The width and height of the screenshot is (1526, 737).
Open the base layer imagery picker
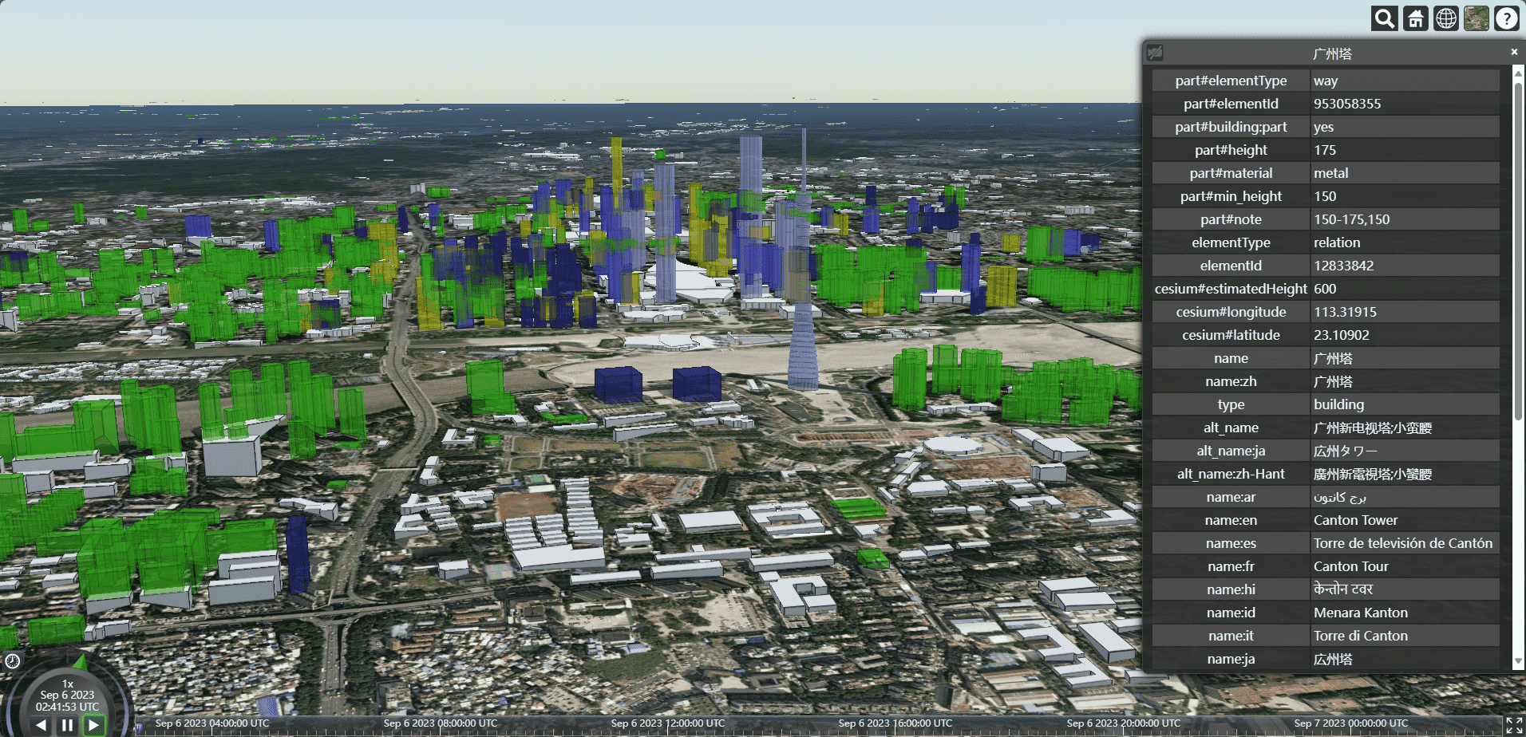coord(1477,18)
